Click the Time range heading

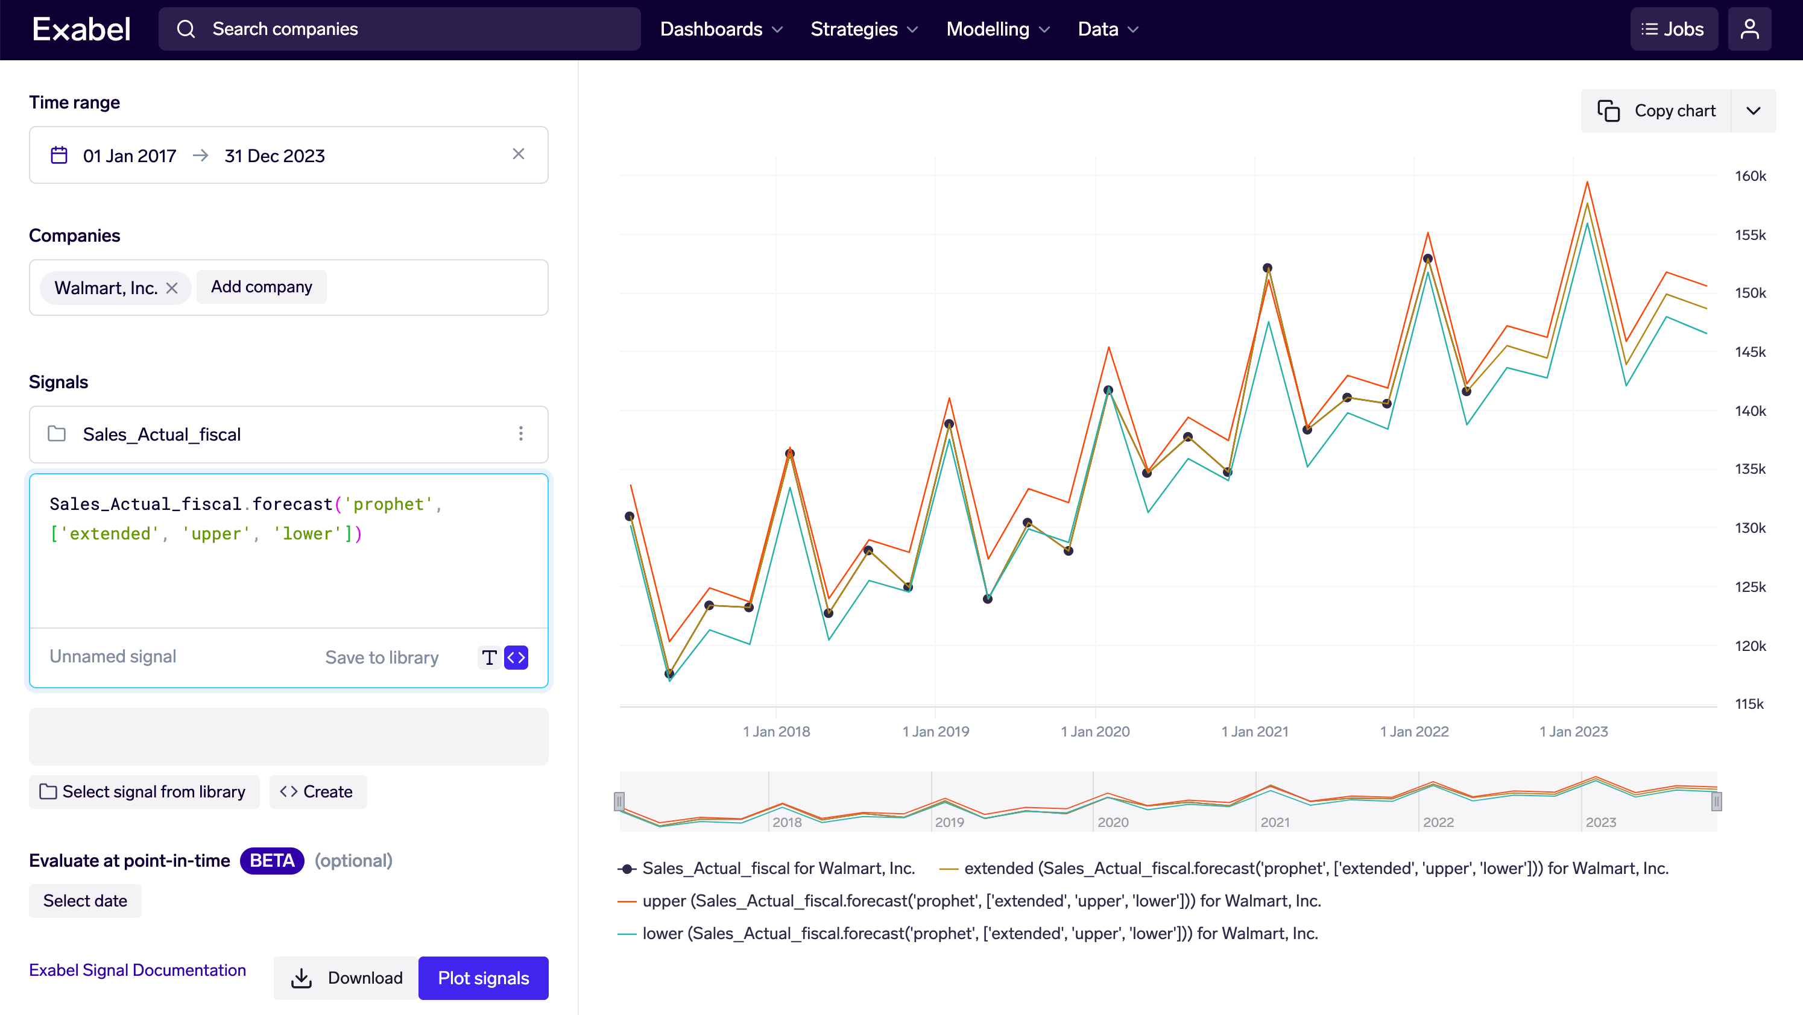[x=74, y=102]
